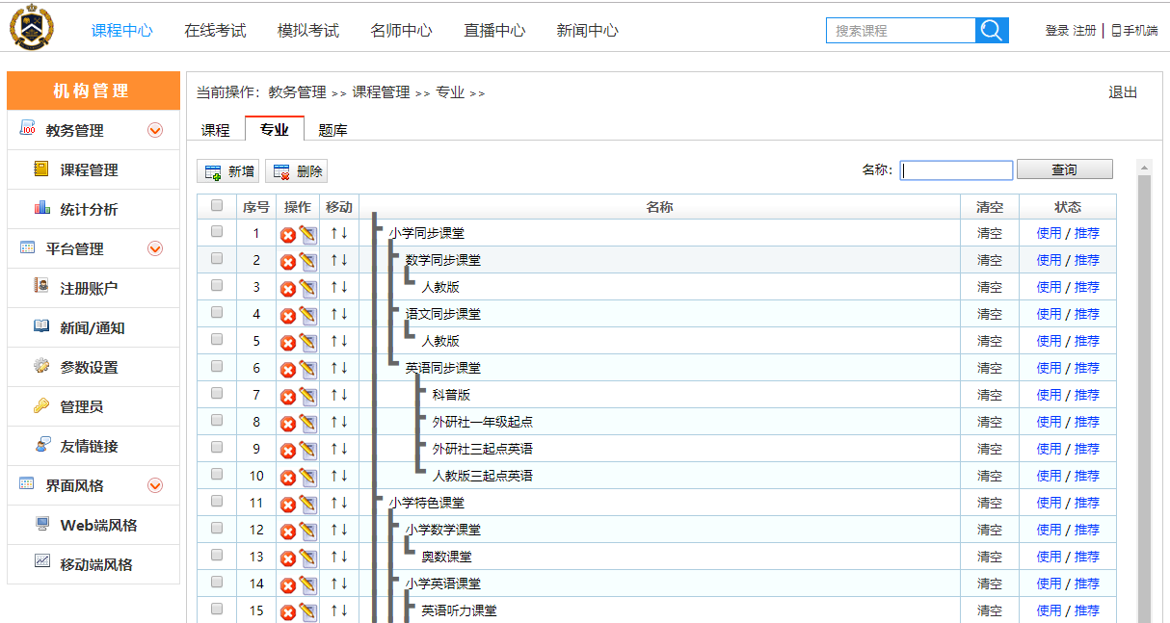Check the checkbox for row 11
1170x623 pixels.
coord(217,502)
